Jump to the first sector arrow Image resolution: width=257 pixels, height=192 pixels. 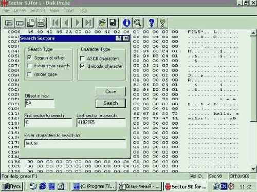(x=56, y=23)
